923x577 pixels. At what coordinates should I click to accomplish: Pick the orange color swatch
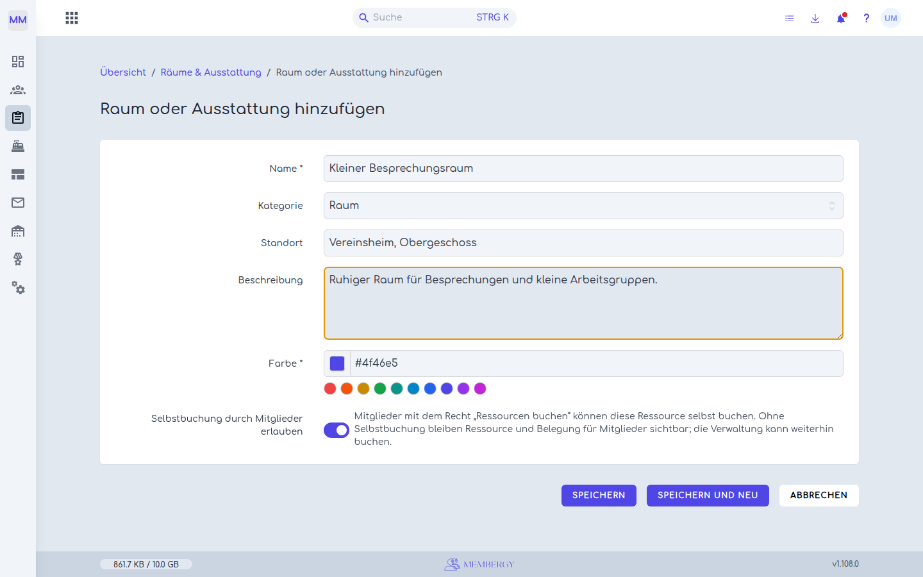(x=347, y=389)
